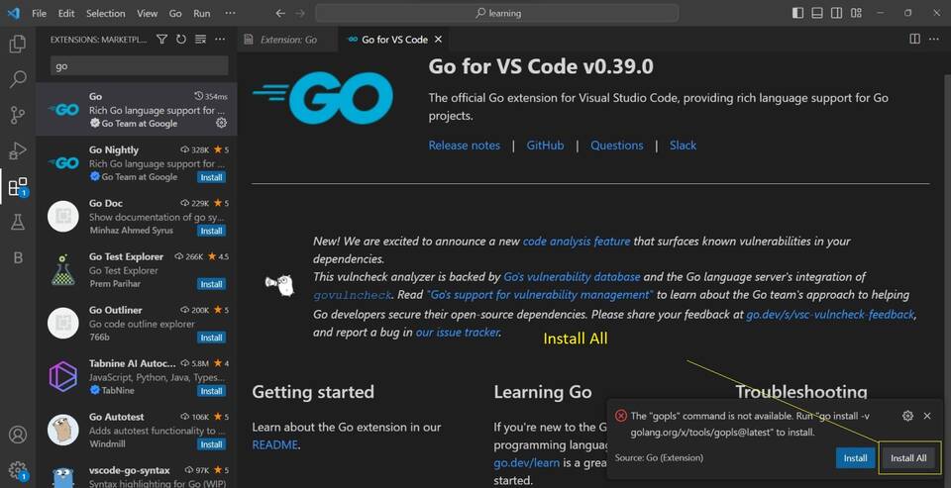Open the Go extension manage gear
The width and height of the screenshot is (951, 488).
tap(221, 124)
